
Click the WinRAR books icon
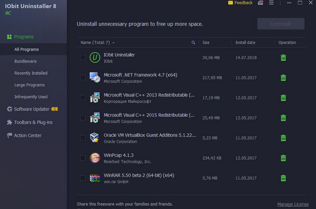click(95, 178)
